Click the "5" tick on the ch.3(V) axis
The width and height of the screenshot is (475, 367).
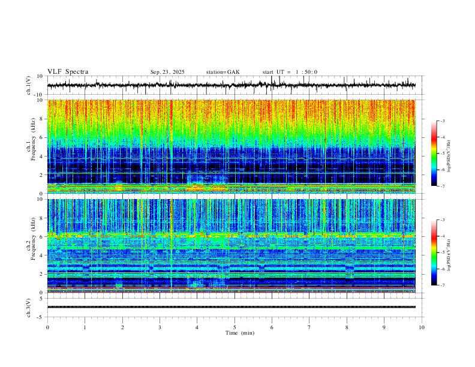[x=42, y=299]
